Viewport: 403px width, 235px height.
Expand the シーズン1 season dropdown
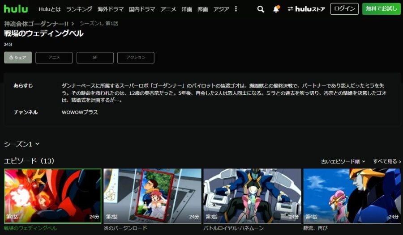[21, 144]
